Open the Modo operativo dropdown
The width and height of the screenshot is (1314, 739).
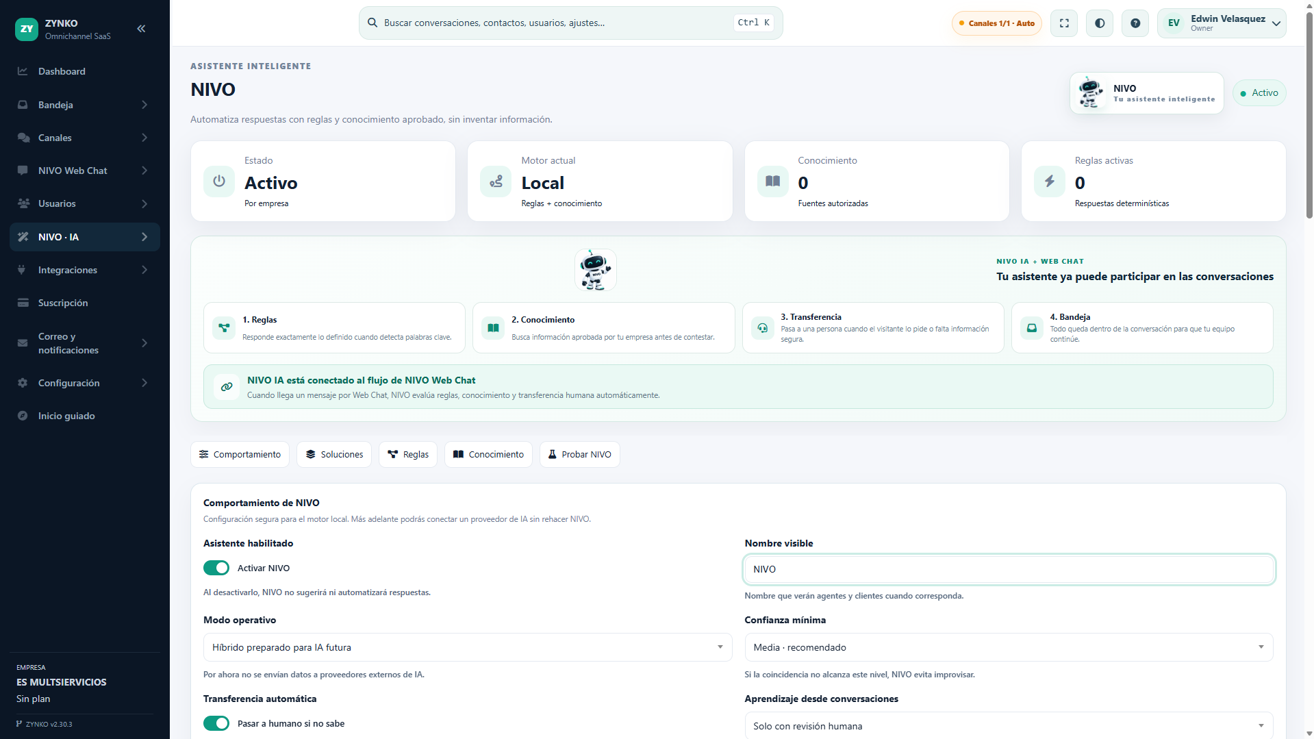coord(468,647)
